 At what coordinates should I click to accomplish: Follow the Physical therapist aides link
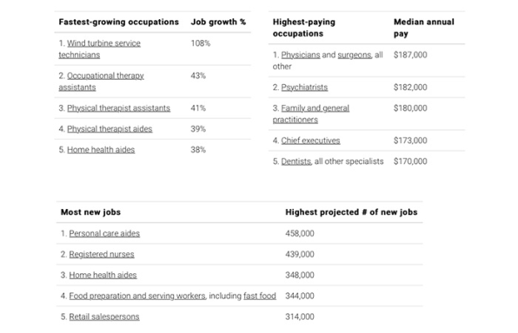(110, 129)
